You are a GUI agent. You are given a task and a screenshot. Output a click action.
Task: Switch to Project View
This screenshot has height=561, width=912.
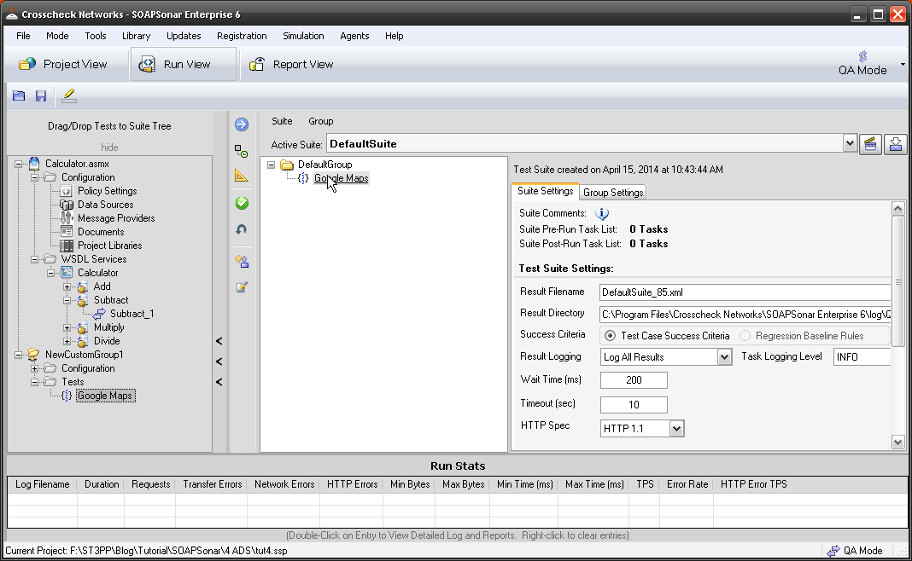pyautogui.click(x=63, y=65)
